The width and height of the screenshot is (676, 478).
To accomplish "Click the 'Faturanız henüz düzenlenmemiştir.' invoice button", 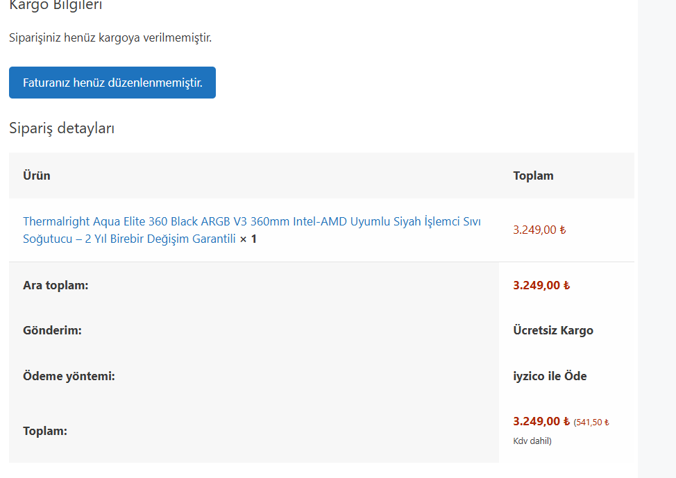I will (x=112, y=83).
